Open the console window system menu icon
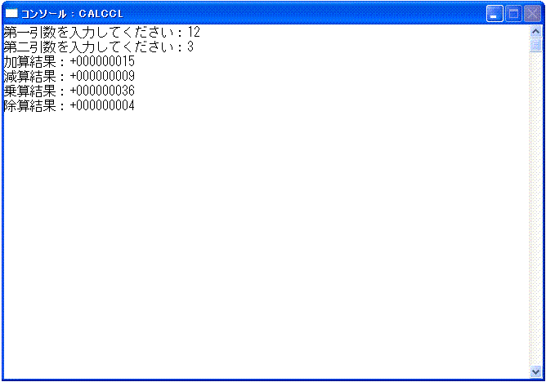Screen dimensions: 546x382 [11, 14]
